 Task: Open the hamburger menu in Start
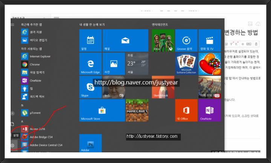click(12, 25)
